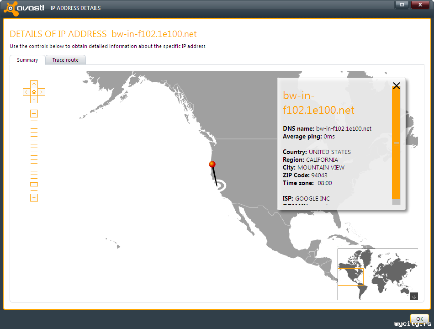The width and height of the screenshot is (434, 329).
Task: Zoom out using the minus button
Action: point(34,198)
